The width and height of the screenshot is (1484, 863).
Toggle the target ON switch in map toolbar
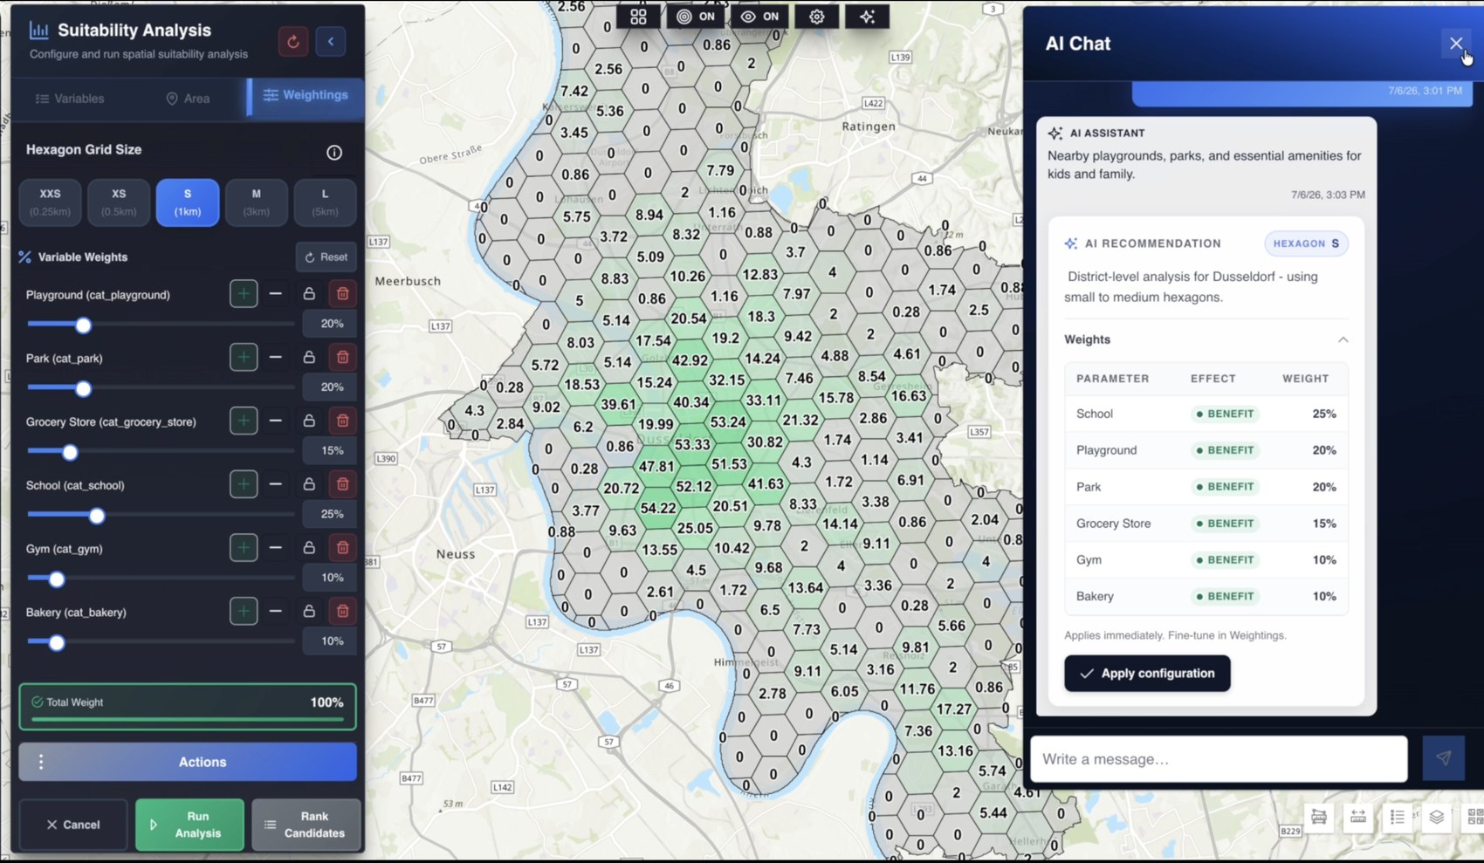point(696,17)
